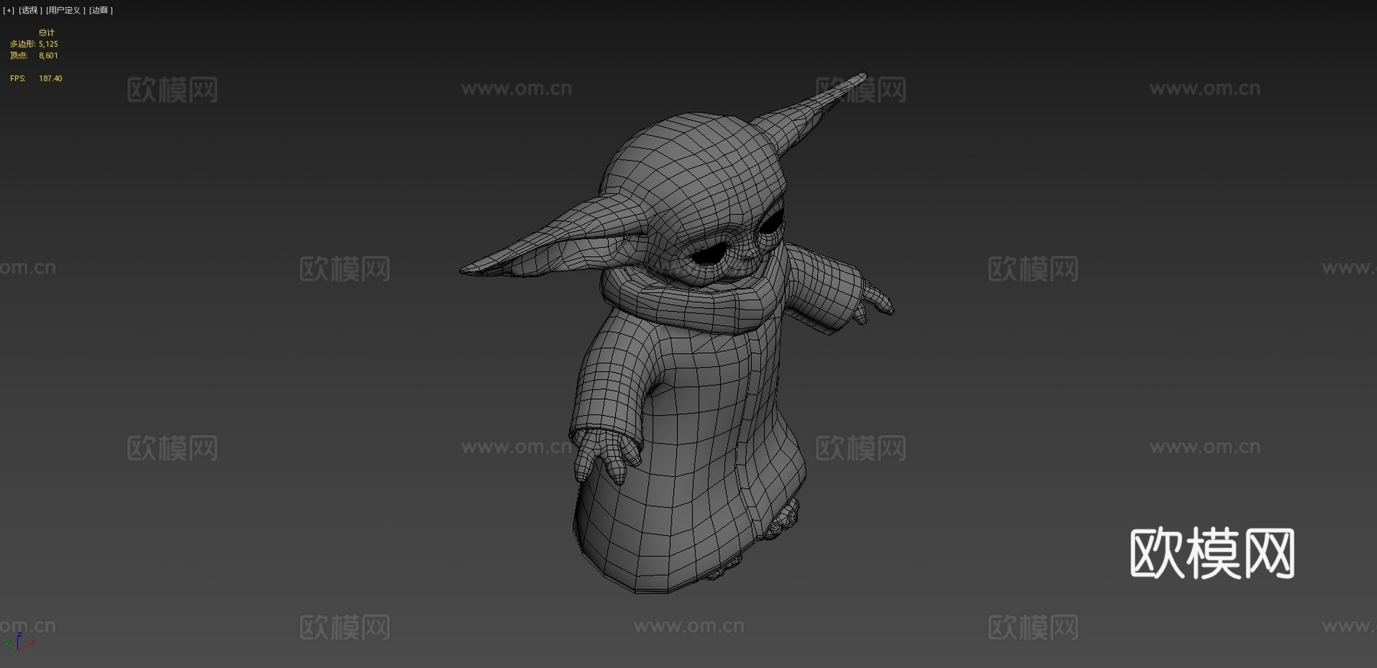Image resolution: width=1377 pixels, height=668 pixels.
Task: Open the [+] viewport general menu
Action: pyautogui.click(x=8, y=10)
